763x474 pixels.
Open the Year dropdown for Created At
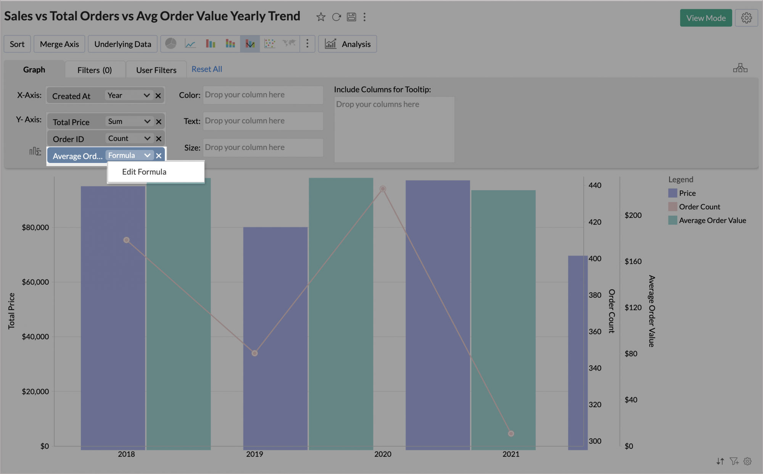pyautogui.click(x=146, y=95)
